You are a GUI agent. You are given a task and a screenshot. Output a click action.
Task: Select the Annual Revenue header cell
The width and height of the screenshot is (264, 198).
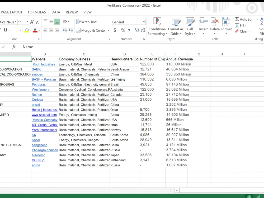tap(176, 59)
